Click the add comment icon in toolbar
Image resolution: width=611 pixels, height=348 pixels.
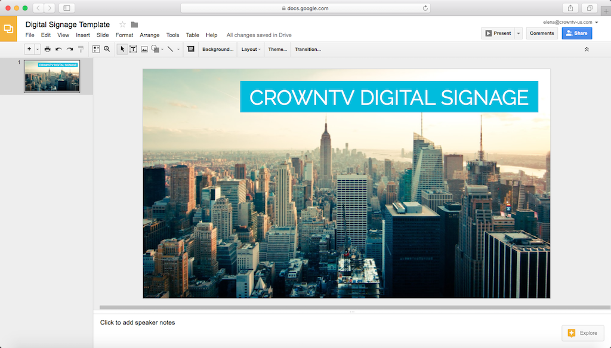coord(191,49)
